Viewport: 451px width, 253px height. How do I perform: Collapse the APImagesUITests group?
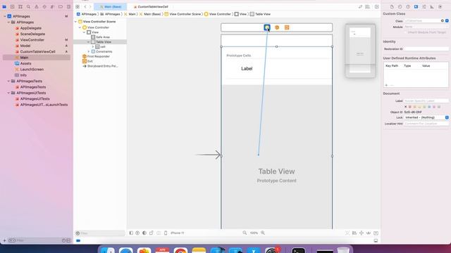(x=8, y=93)
